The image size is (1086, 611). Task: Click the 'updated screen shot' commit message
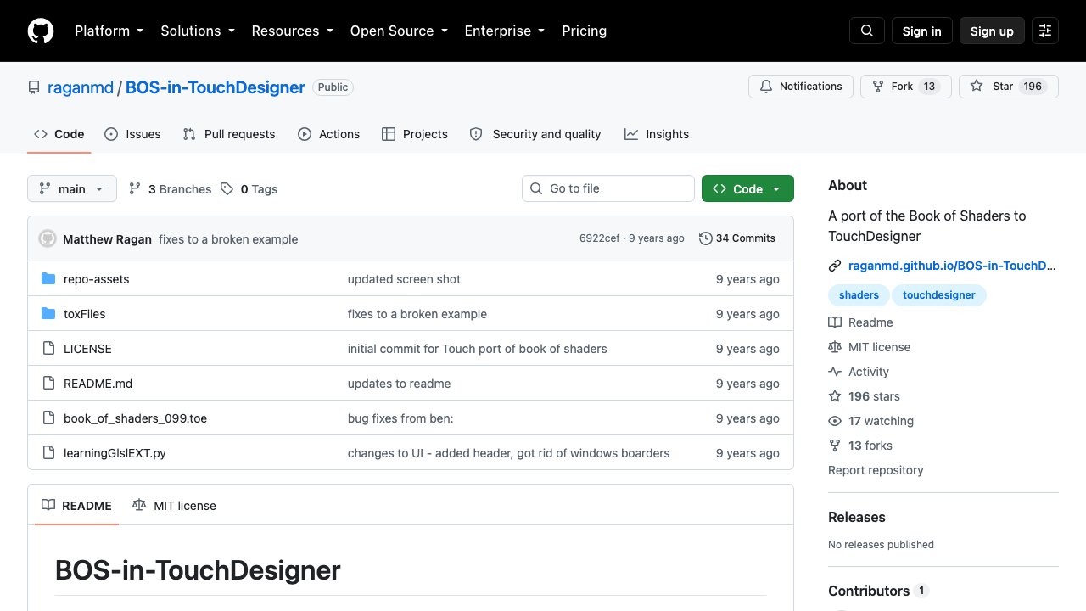tap(405, 279)
